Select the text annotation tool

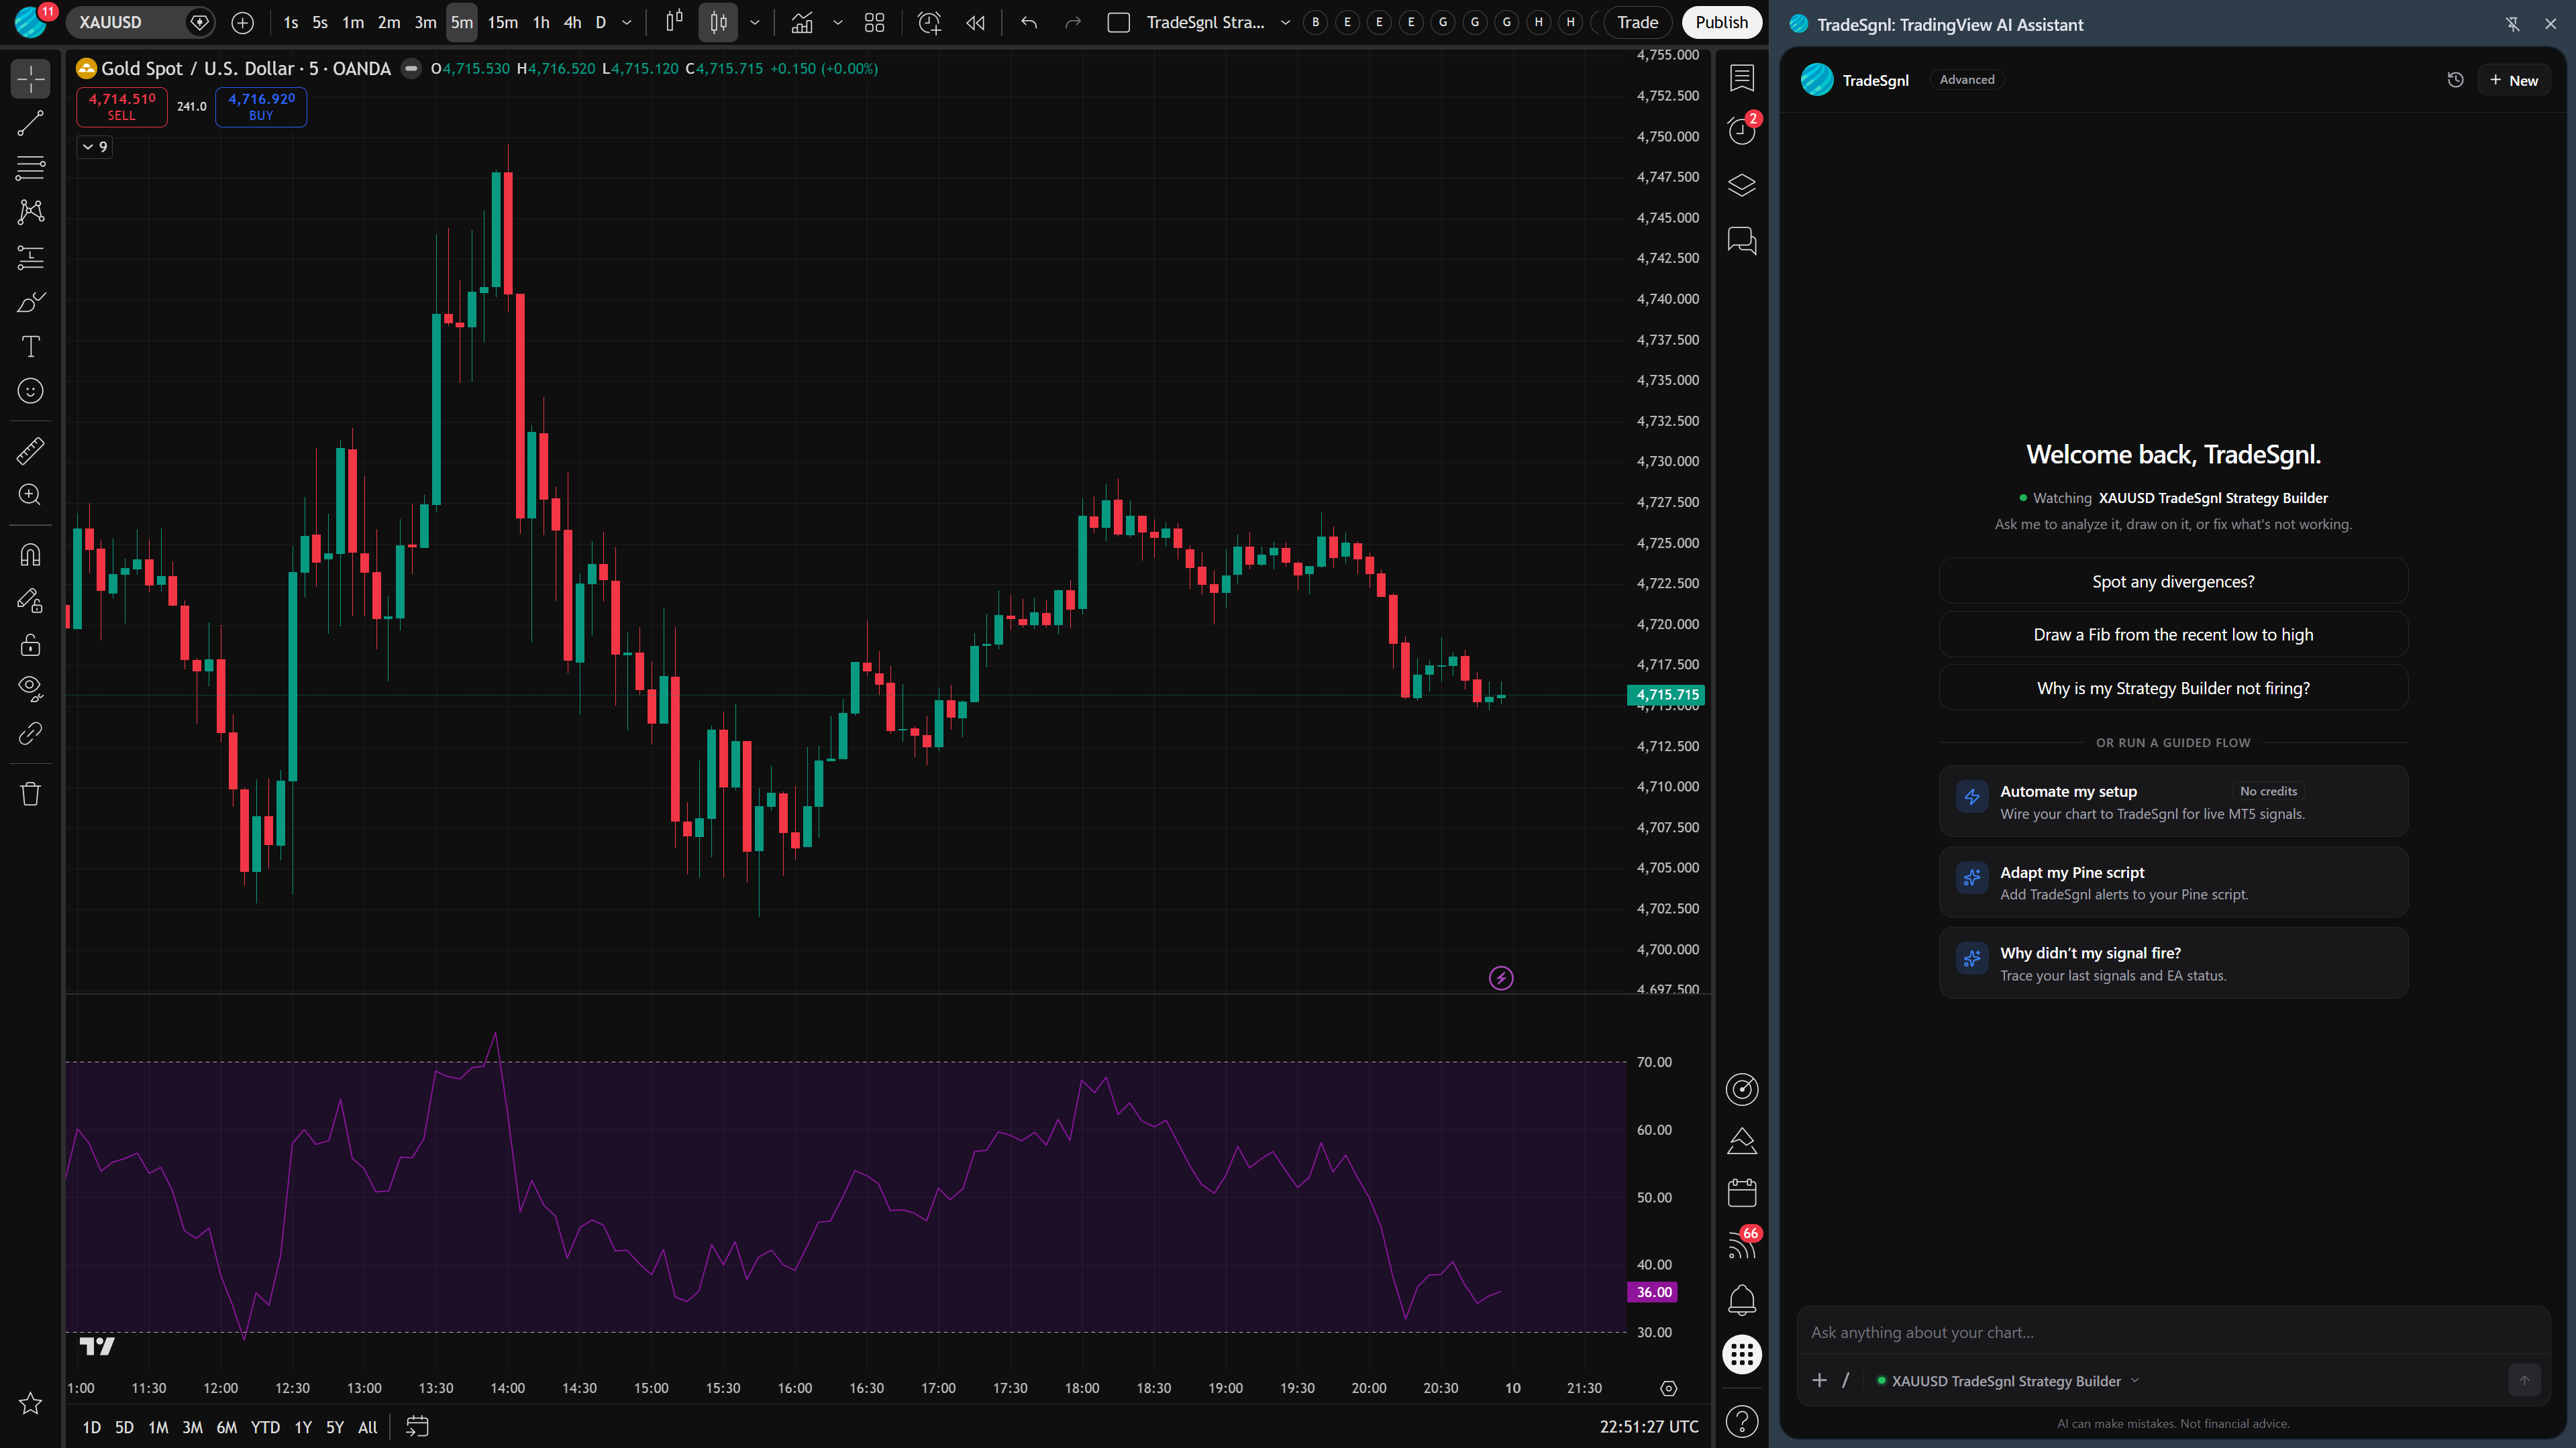pos(30,347)
